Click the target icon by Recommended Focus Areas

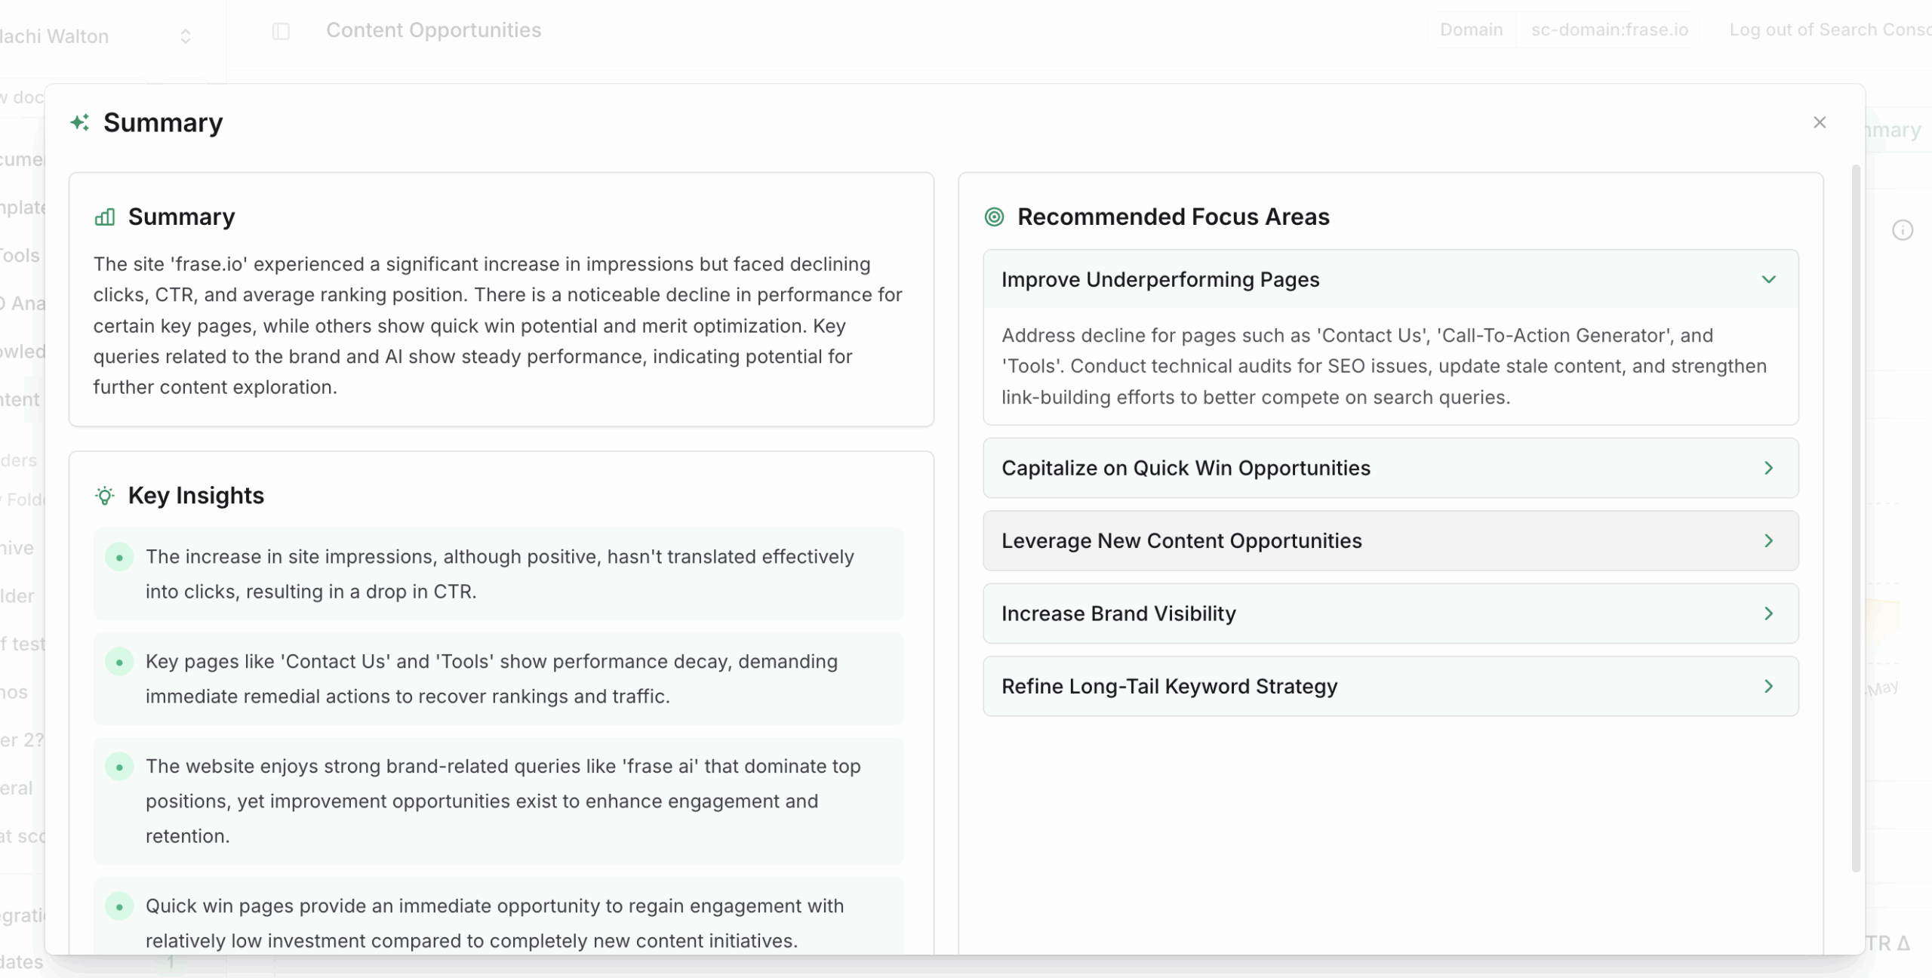pyautogui.click(x=995, y=217)
